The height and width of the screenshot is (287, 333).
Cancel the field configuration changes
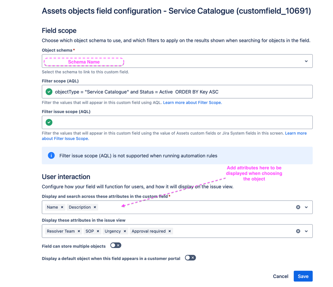[x=281, y=276]
